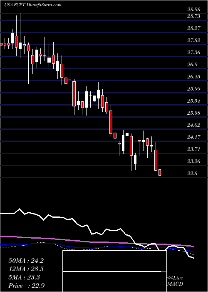208x292 pixels.
Task: Click the 23.26 price axis label
Action: point(193,161)
